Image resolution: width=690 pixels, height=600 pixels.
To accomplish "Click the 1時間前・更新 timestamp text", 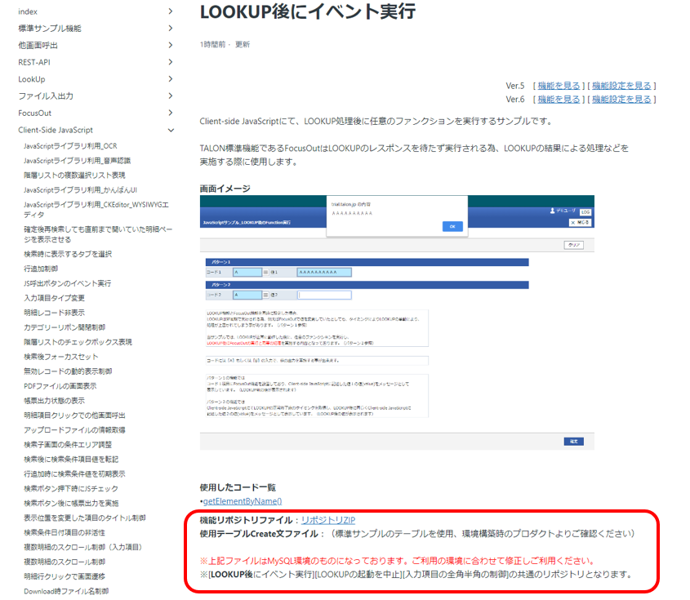I will [x=225, y=44].
